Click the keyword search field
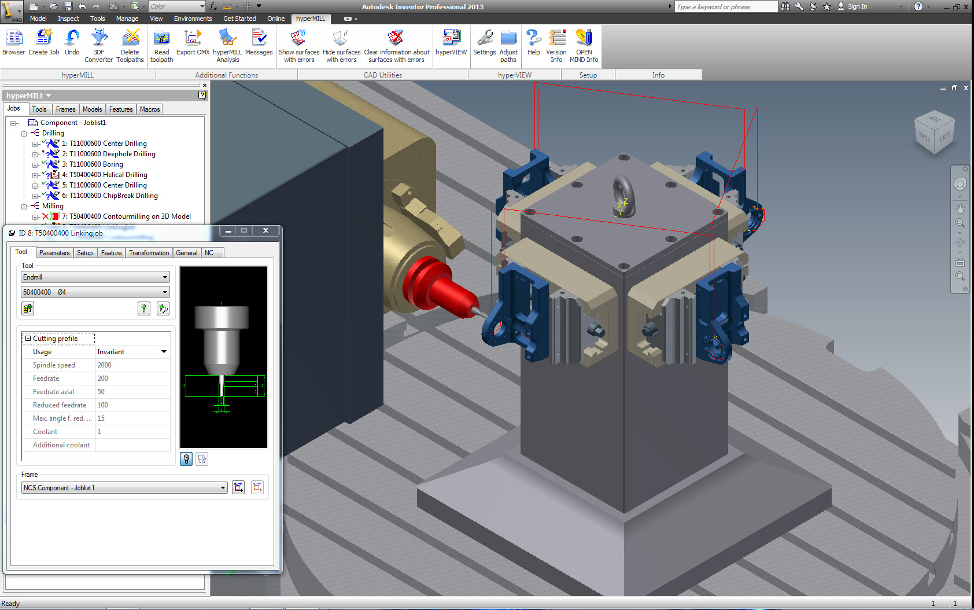The width and height of the screenshot is (974, 610). point(725,6)
